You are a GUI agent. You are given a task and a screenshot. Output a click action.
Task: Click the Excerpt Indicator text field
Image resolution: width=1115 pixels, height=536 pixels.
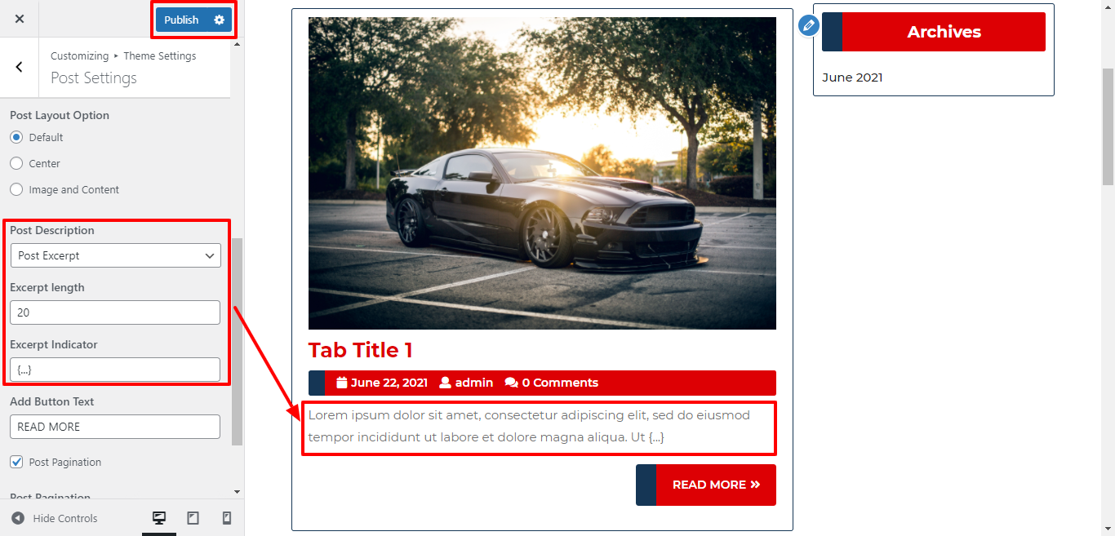click(115, 370)
